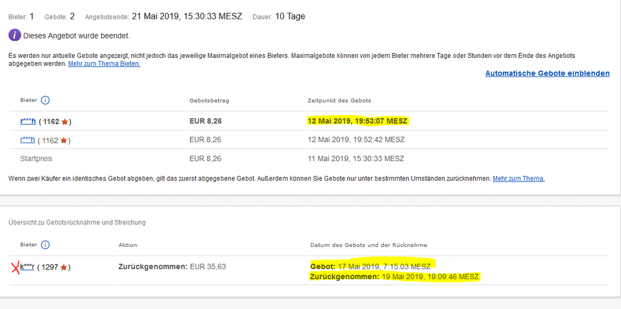Click the purple info icon beside ended notice
The image size is (621, 309).
pyautogui.click(x=15, y=35)
